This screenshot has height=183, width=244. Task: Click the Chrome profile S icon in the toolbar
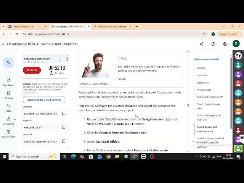point(213,34)
